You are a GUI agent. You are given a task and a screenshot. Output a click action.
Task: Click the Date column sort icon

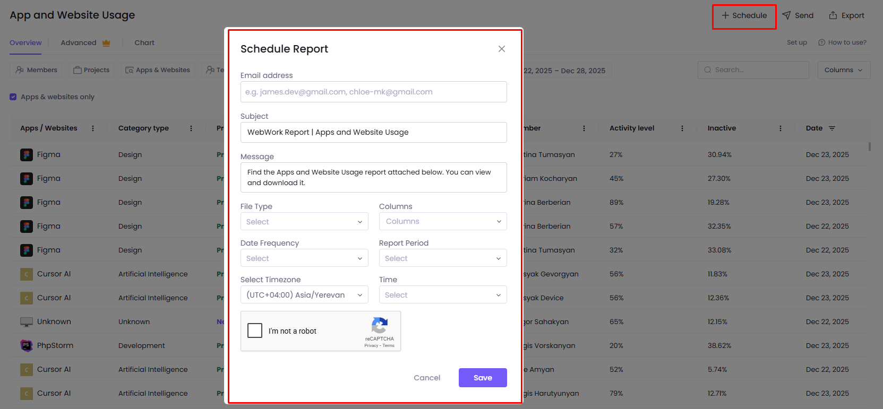832,128
